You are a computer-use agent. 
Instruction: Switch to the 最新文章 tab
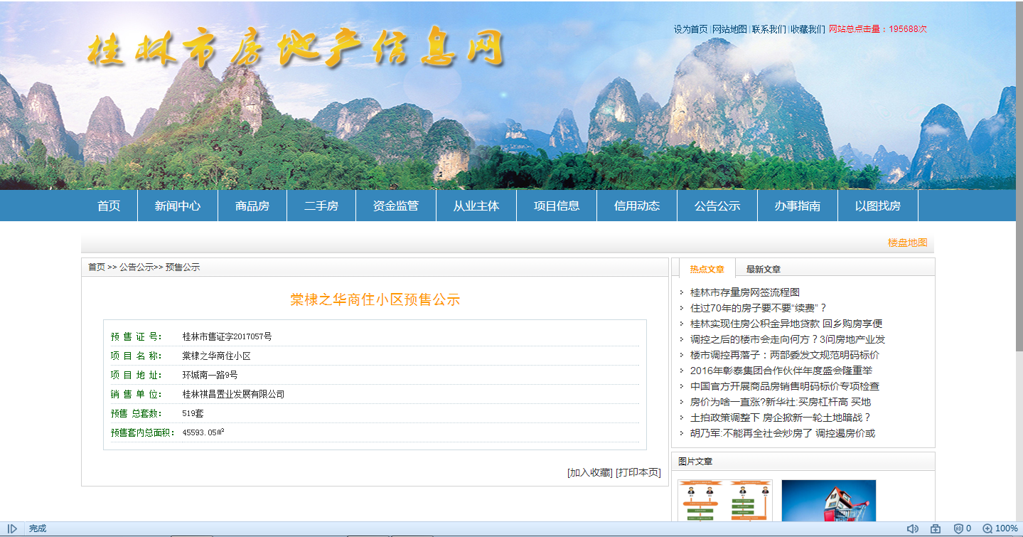(763, 269)
